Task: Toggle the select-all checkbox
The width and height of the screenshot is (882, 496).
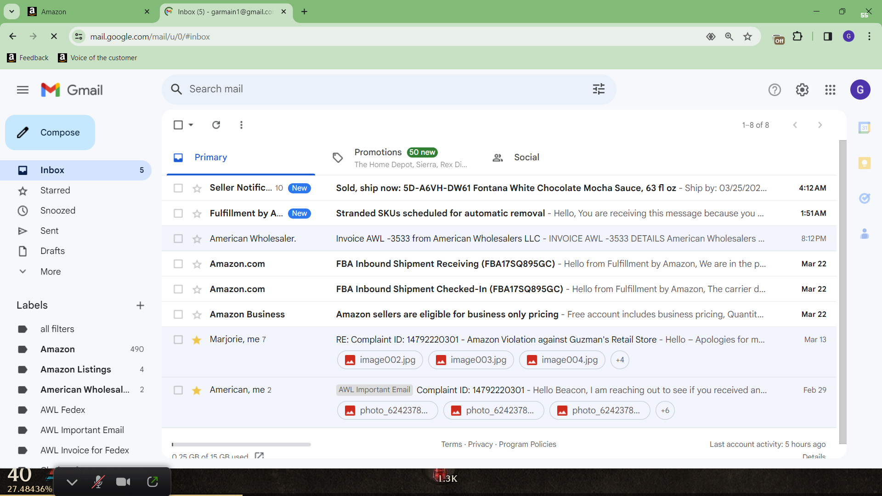Action: 178,125
